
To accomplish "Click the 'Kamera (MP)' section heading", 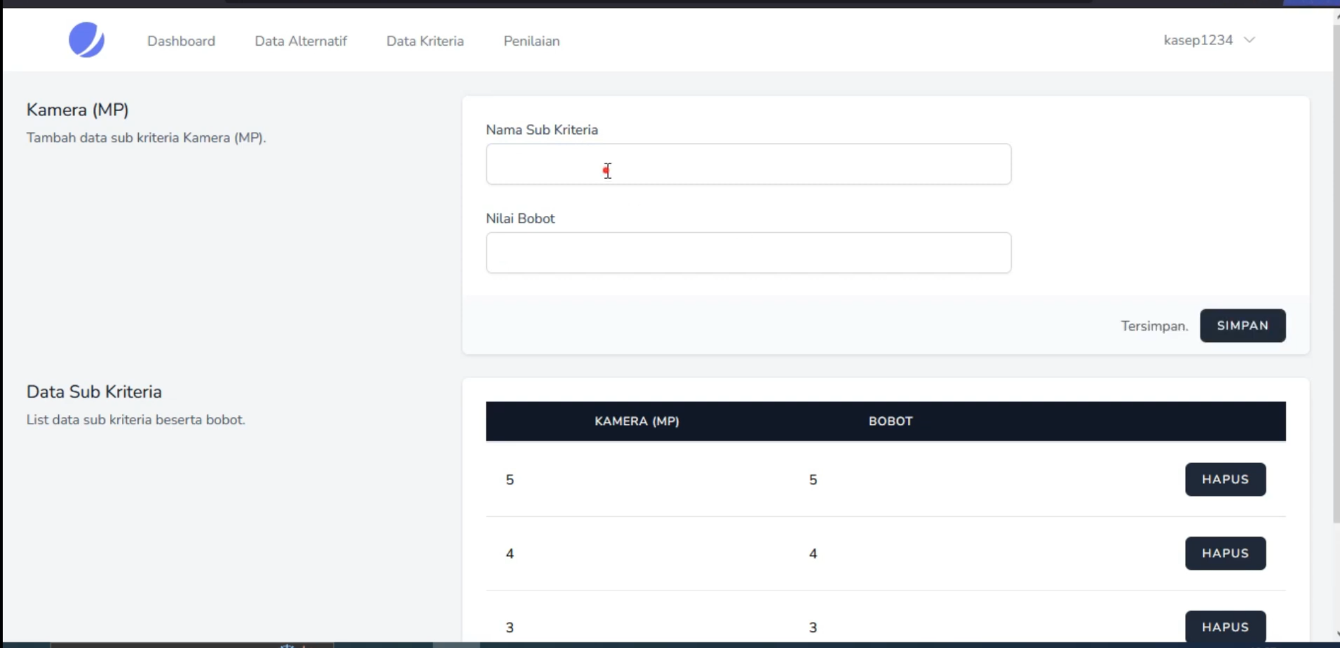I will pos(78,110).
